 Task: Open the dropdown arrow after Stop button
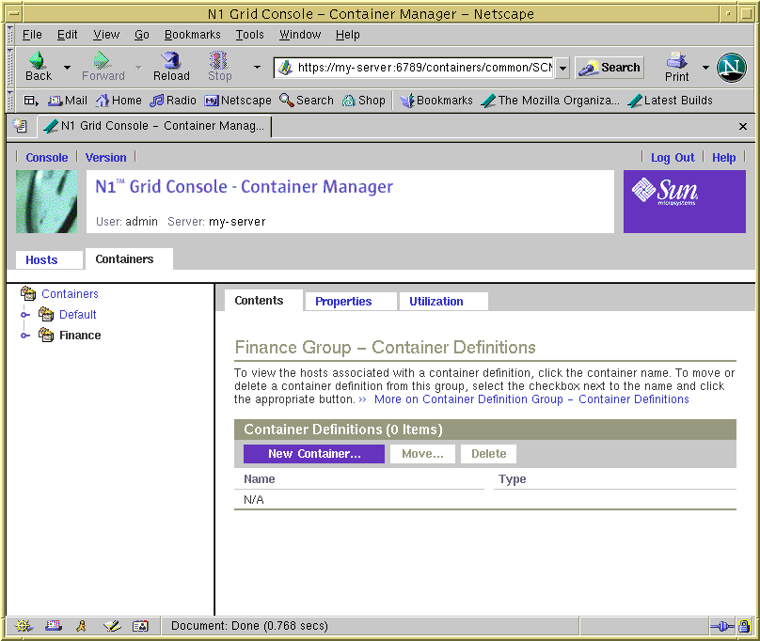pyautogui.click(x=258, y=68)
